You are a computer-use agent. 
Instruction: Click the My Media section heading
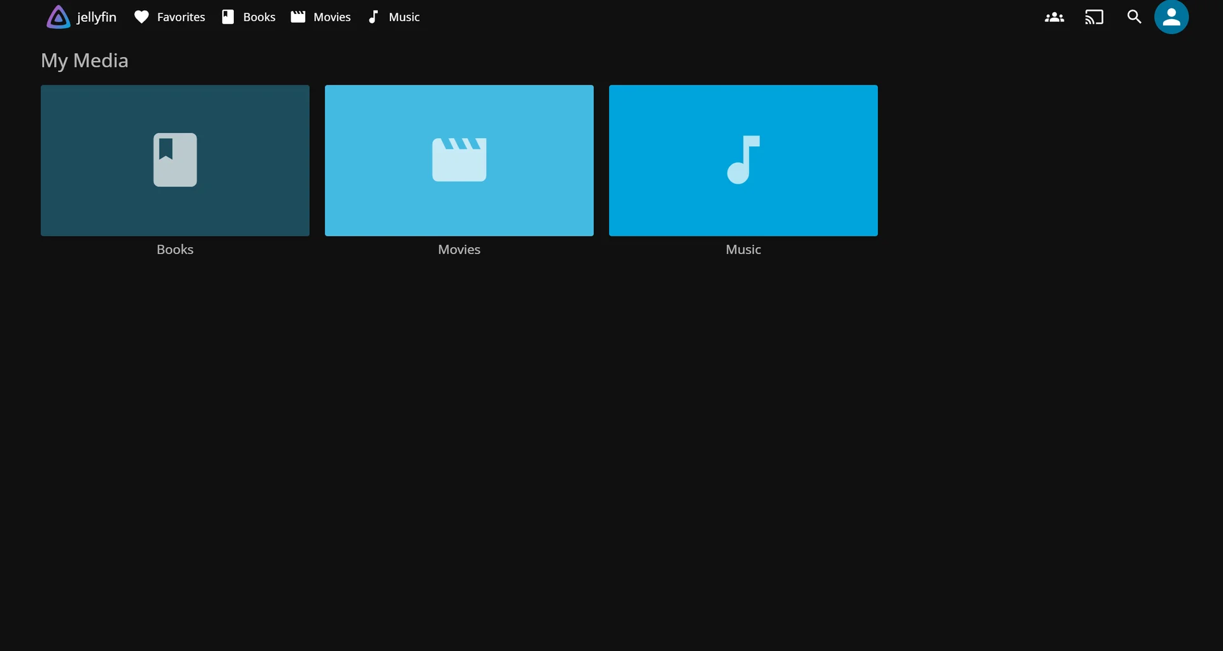click(x=85, y=61)
